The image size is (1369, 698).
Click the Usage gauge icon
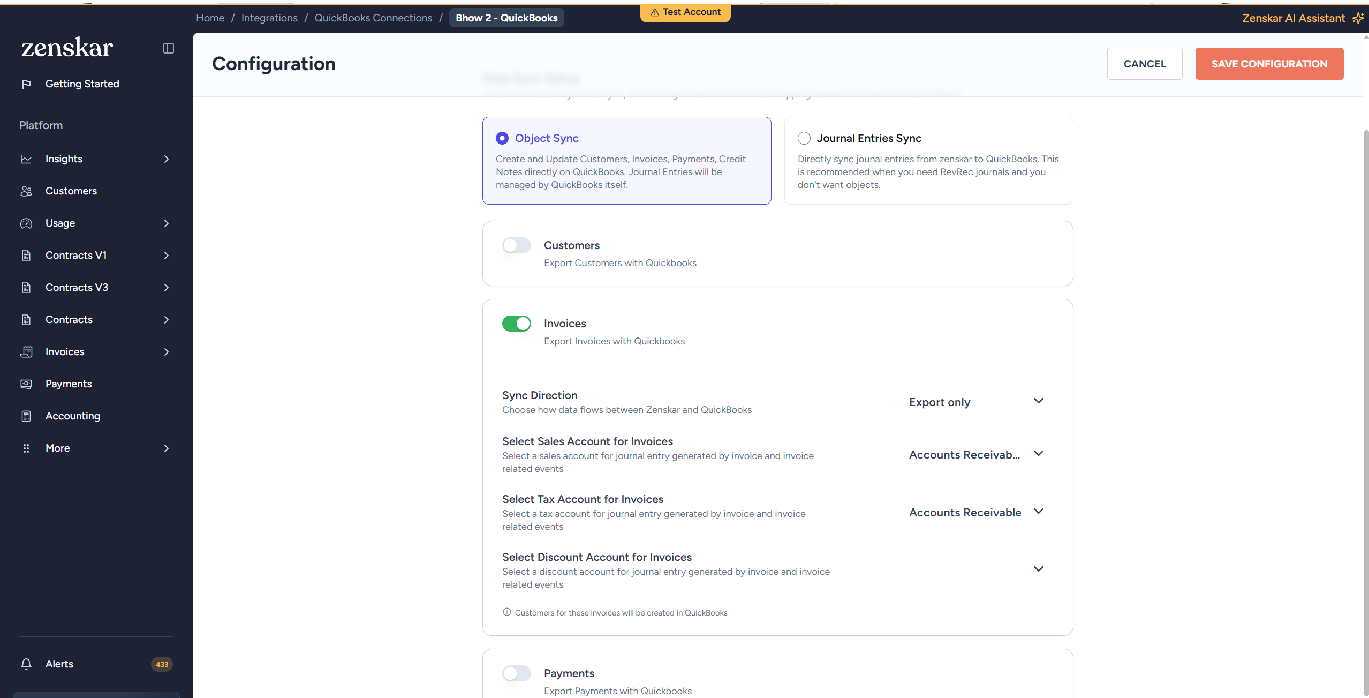[x=26, y=223]
